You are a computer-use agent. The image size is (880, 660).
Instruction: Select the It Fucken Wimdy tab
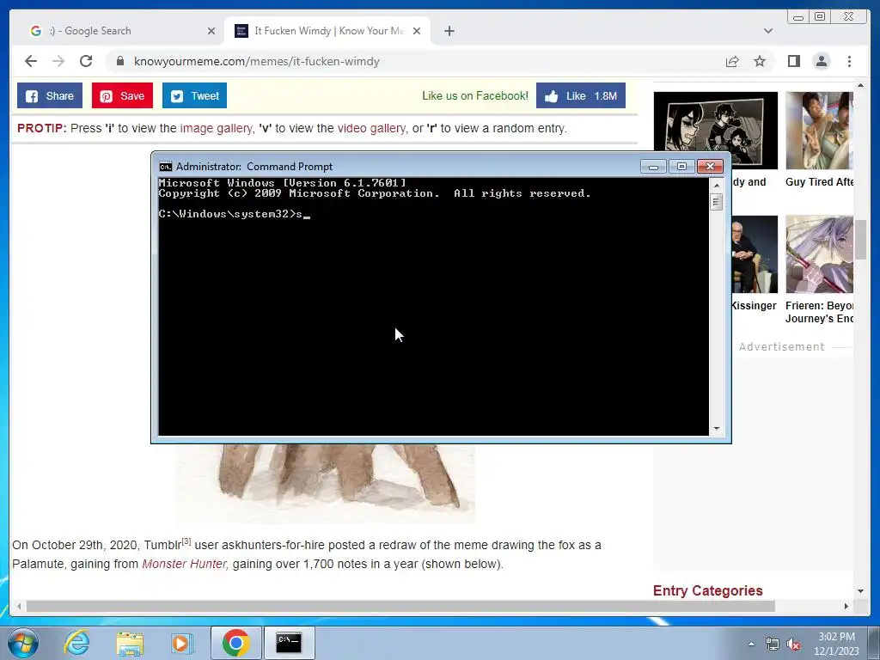pos(327,31)
